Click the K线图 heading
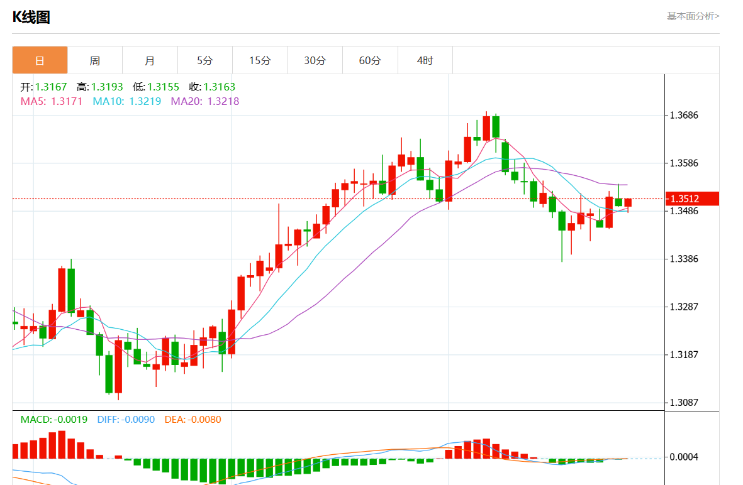743x485 pixels. pyautogui.click(x=31, y=17)
